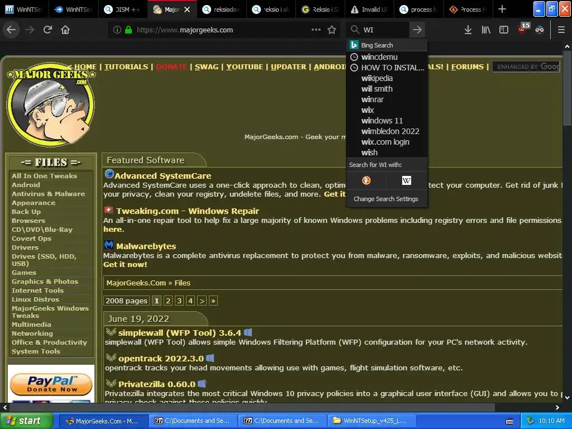
Task: Reload the page with the refresh icon
Action: pyautogui.click(x=47, y=30)
